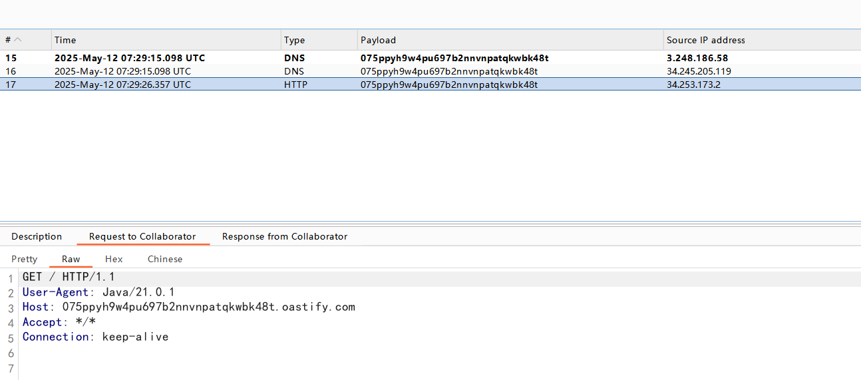Viewport: 861px width, 380px height.
Task: Click the sort arrow in the # column header
Action: 18,40
